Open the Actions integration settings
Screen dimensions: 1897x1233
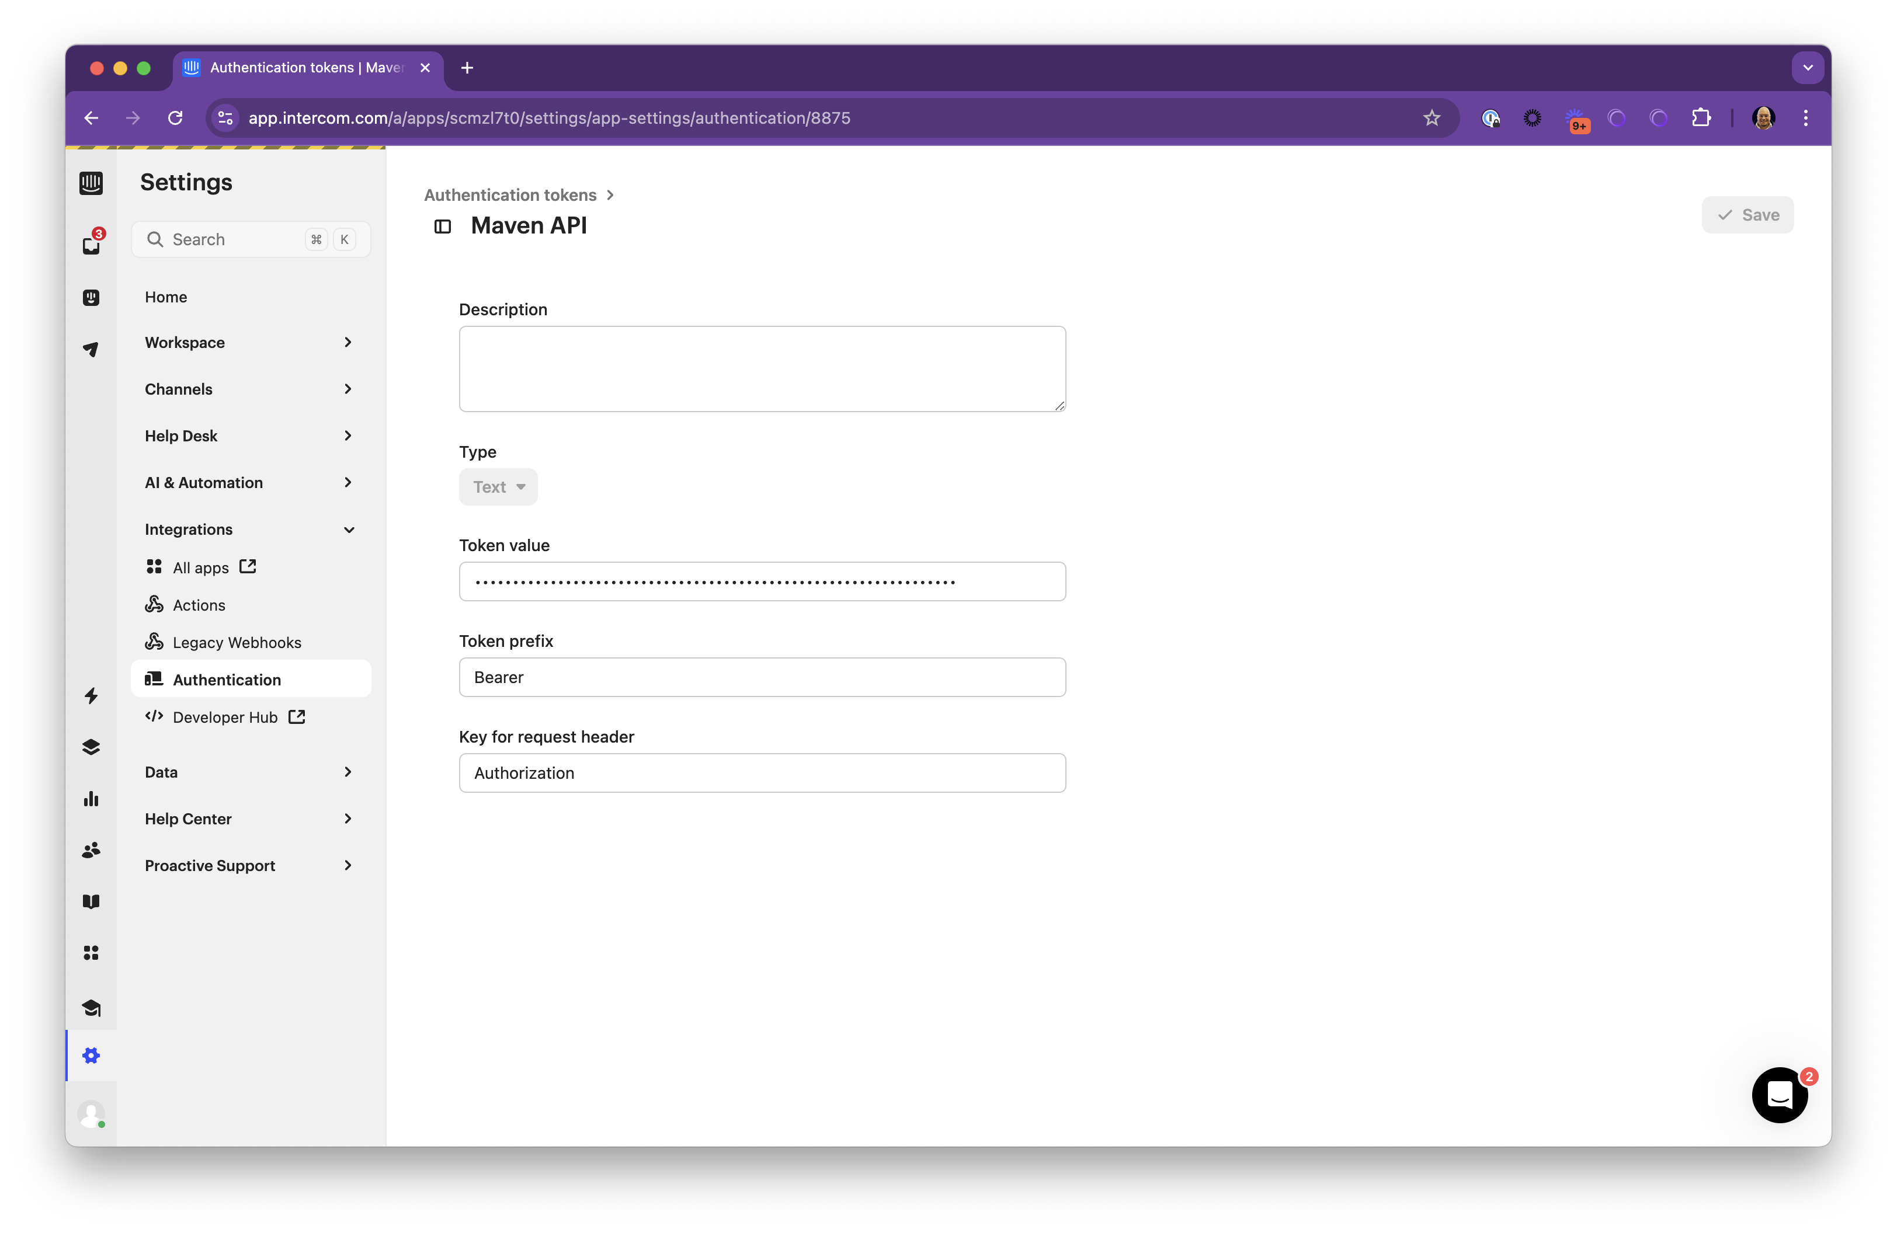click(199, 605)
